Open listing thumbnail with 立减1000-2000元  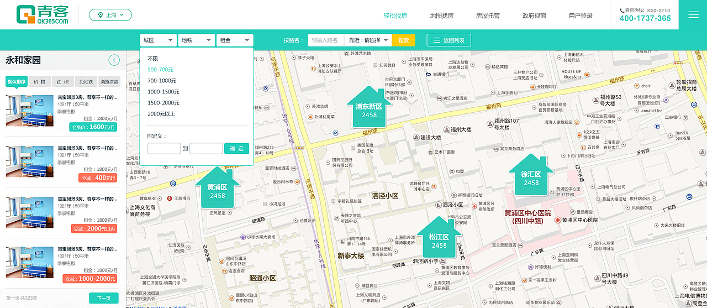(x=30, y=262)
